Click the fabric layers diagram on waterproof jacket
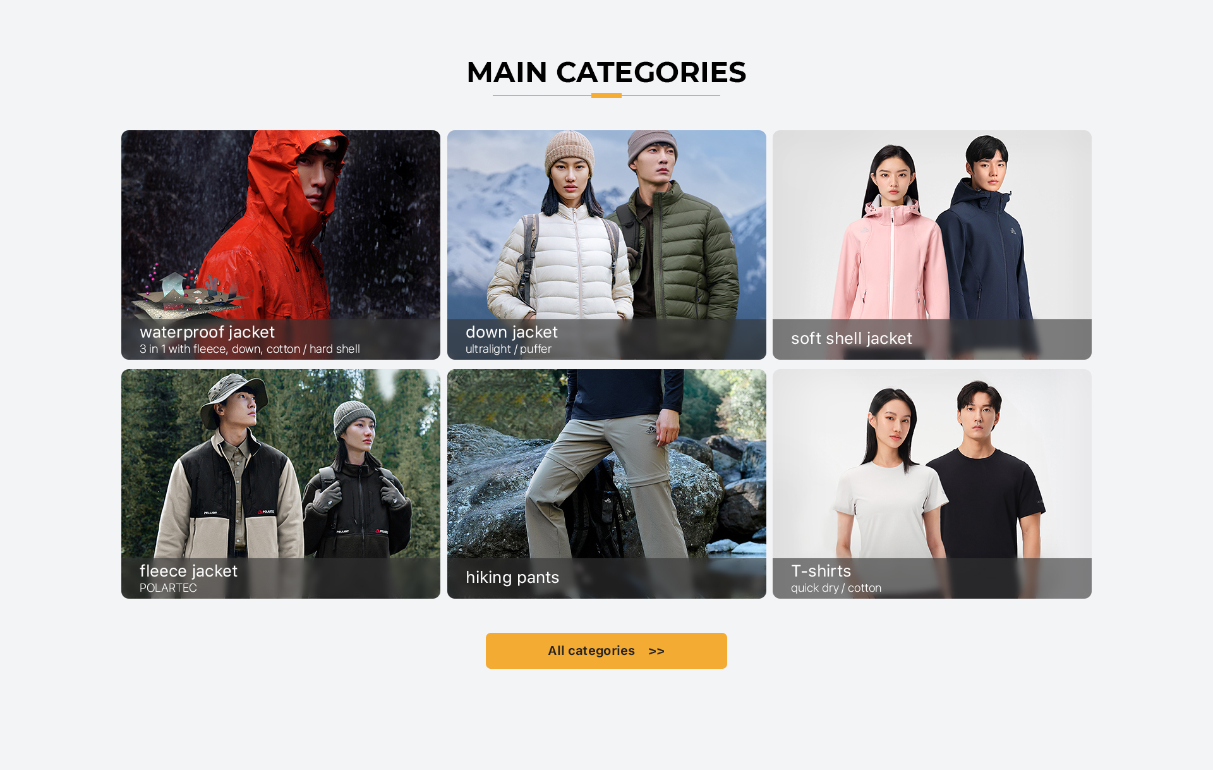The height and width of the screenshot is (770, 1213). coord(188,292)
